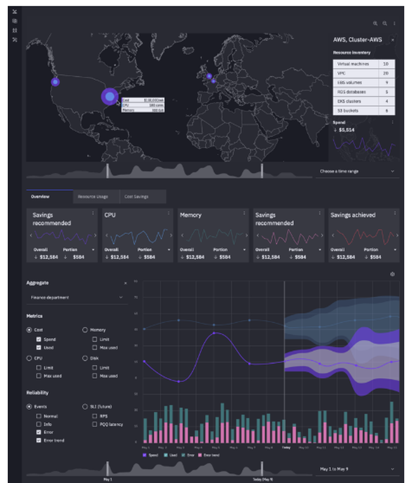This screenshot has height=483, width=412.
Task: Click the May 1 handle on bottom timeline
Action: [108, 469]
